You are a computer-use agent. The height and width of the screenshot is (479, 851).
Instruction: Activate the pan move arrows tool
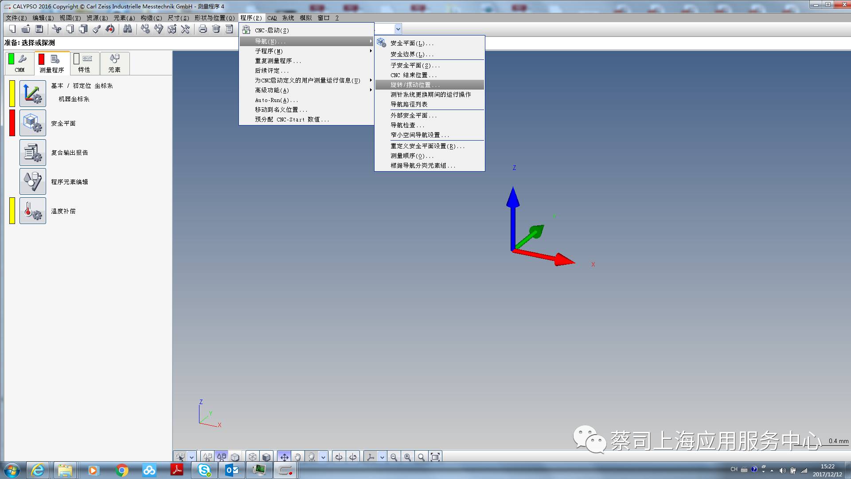point(284,457)
